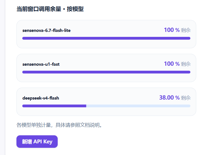
Task: Click the sensenova-u1-fast progress bar
Action: pyautogui.click(x=106, y=72)
